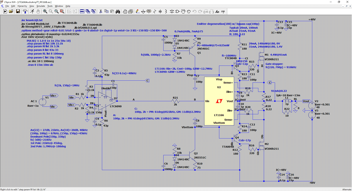The image size is (352, 191).
Task: Open the View menu
Action: (x=32, y=6)
